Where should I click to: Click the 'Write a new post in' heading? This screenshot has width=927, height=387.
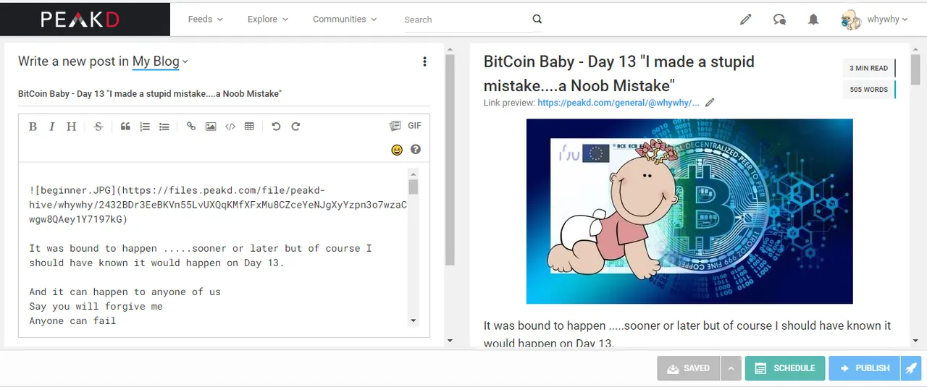73,61
